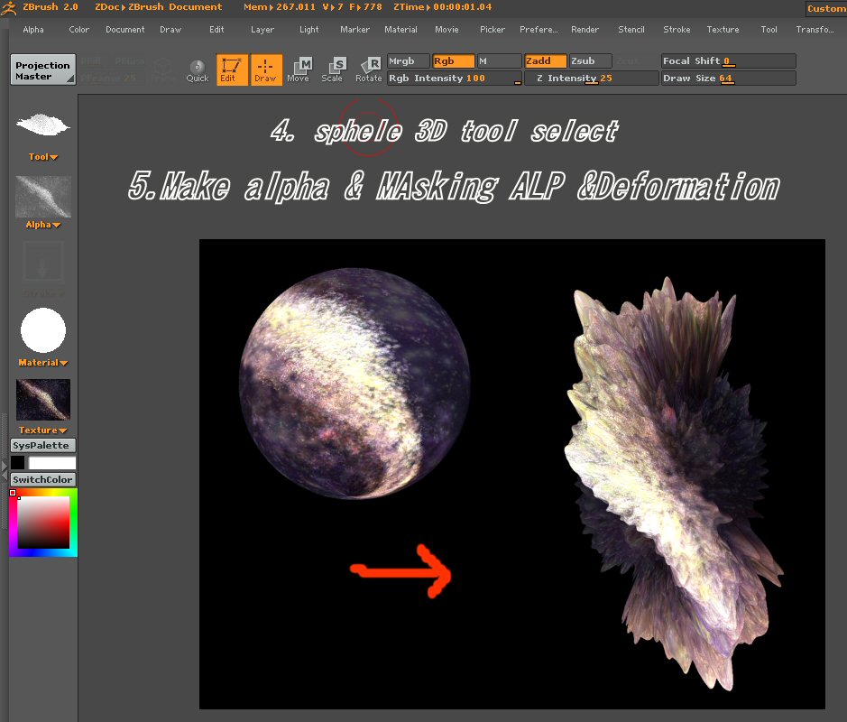This screenshot has width=847, height=722.
Task: Open the Edit menu
Action: (216, 30)
